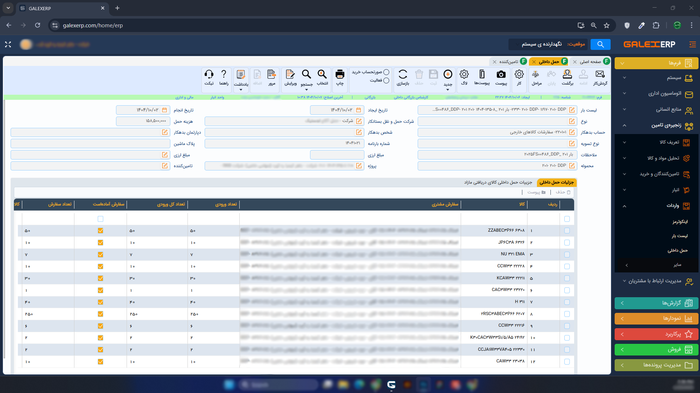
Task: Expand the تعریف کالا submenu
Action: 657,142
